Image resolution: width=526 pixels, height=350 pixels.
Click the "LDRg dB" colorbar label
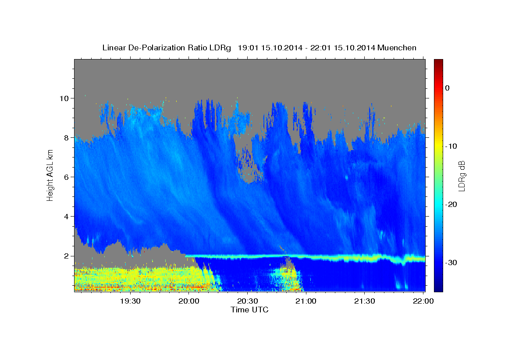(x=461, y=175)
